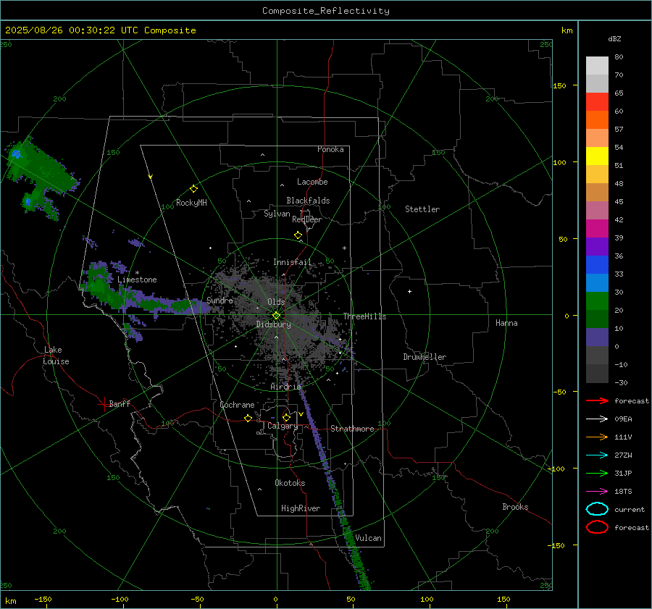Click the white 09EA arrow icon
The image size is (652, 609).
597,419
